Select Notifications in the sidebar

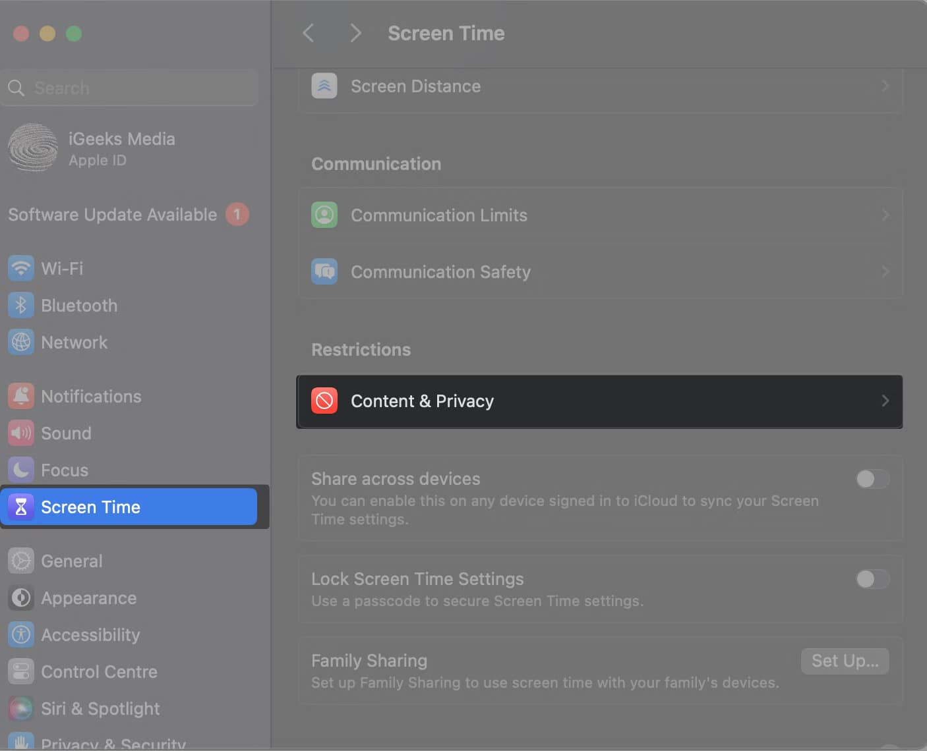pos(91,397)
